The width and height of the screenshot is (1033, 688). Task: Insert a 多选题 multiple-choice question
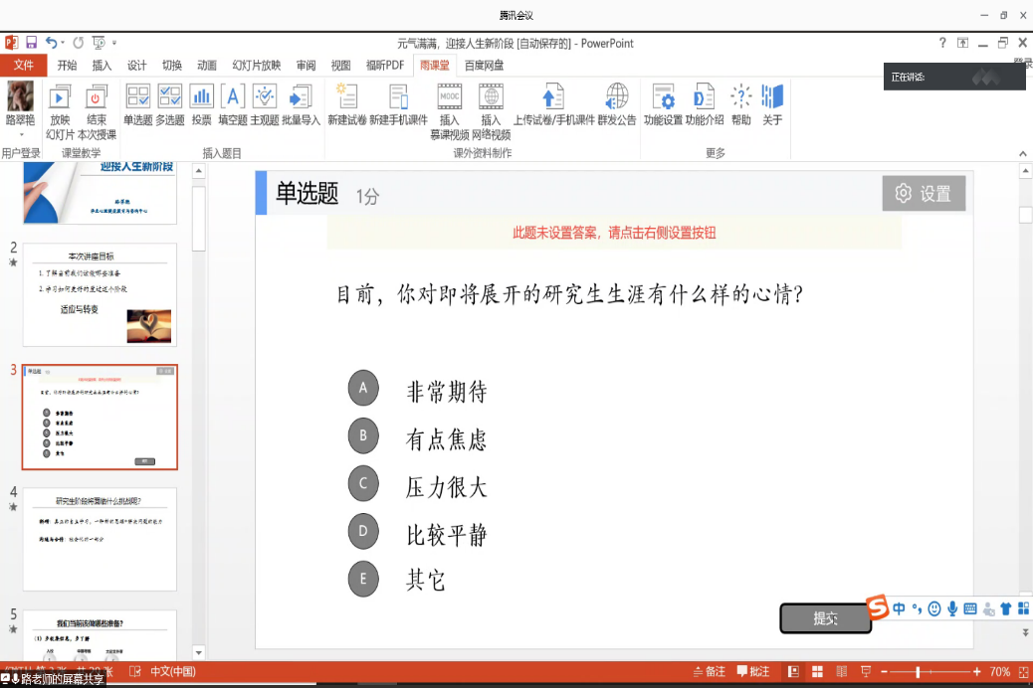tap(170, 104)
